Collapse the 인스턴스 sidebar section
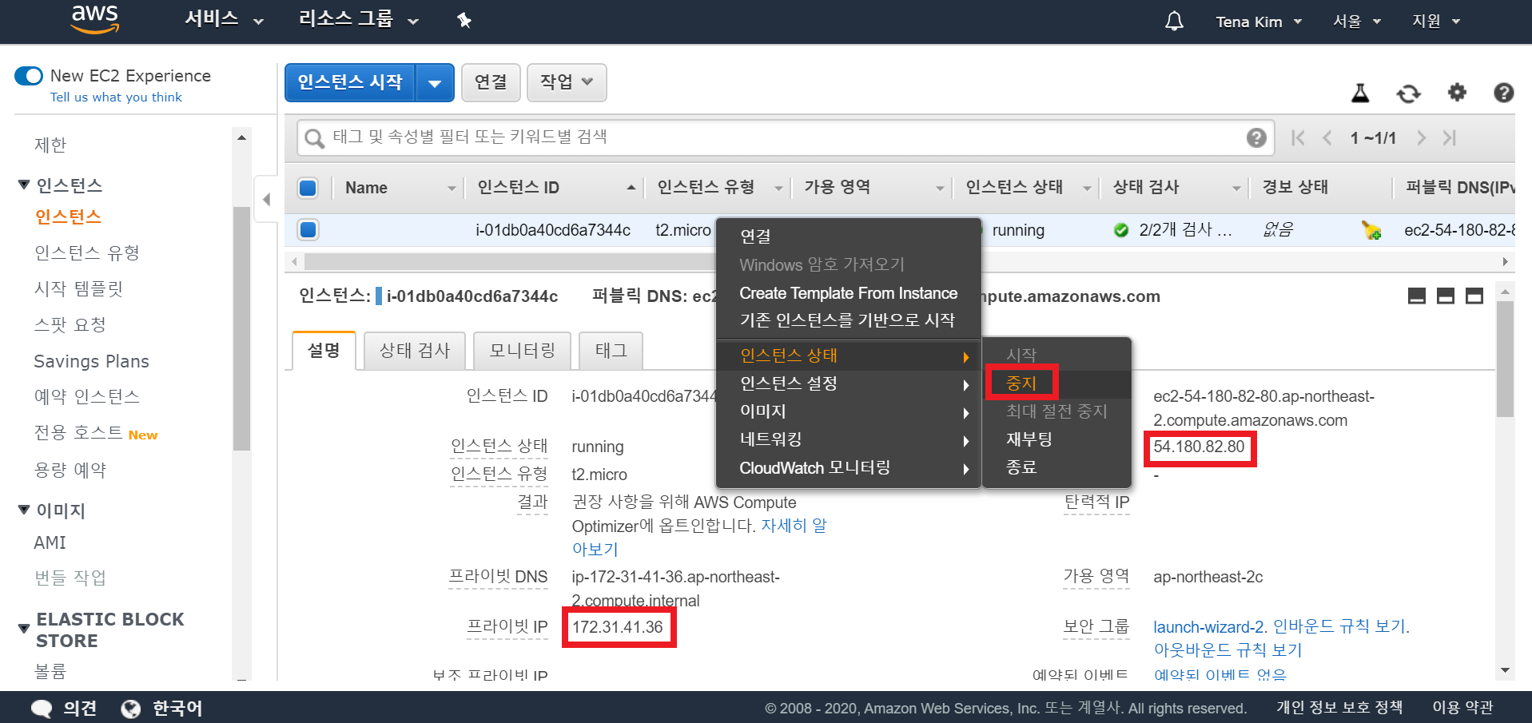Screen dimensions: 1532x723 point(24,185)
